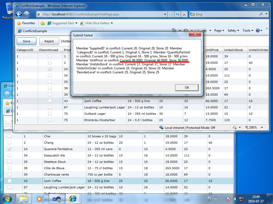Click the 56.0000 price cell in back window
Image resolution: width=273 pixels, height=204 pixels.
coord(173,181)
